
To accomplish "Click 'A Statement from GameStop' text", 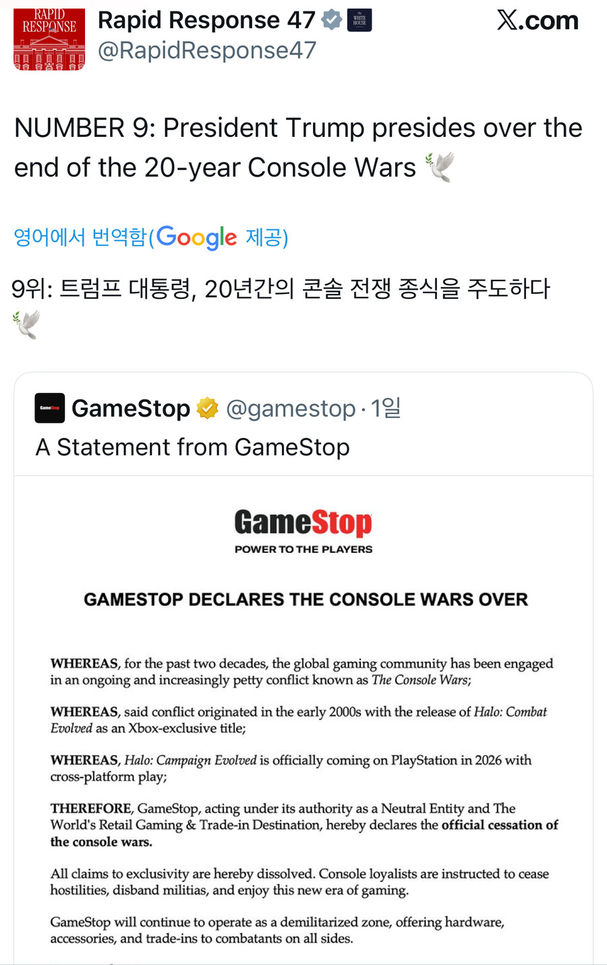I will [192, 447].
